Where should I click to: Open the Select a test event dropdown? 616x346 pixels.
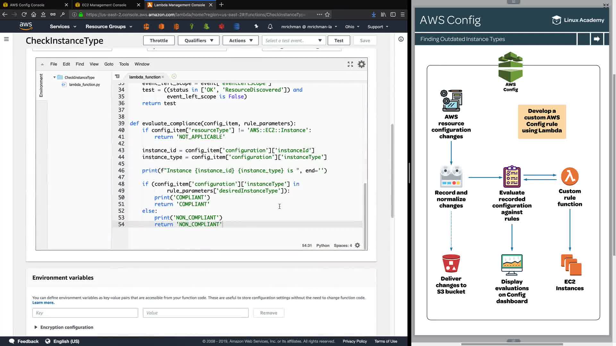(x=294, y=40)
